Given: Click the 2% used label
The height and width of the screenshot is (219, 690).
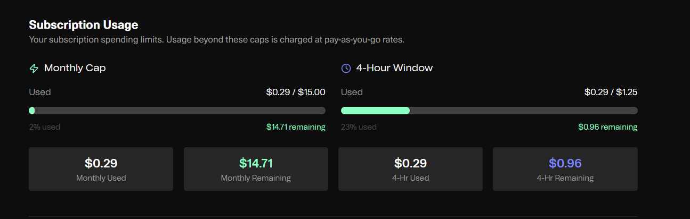Looking at the screenshot, I should coord(44,127).
